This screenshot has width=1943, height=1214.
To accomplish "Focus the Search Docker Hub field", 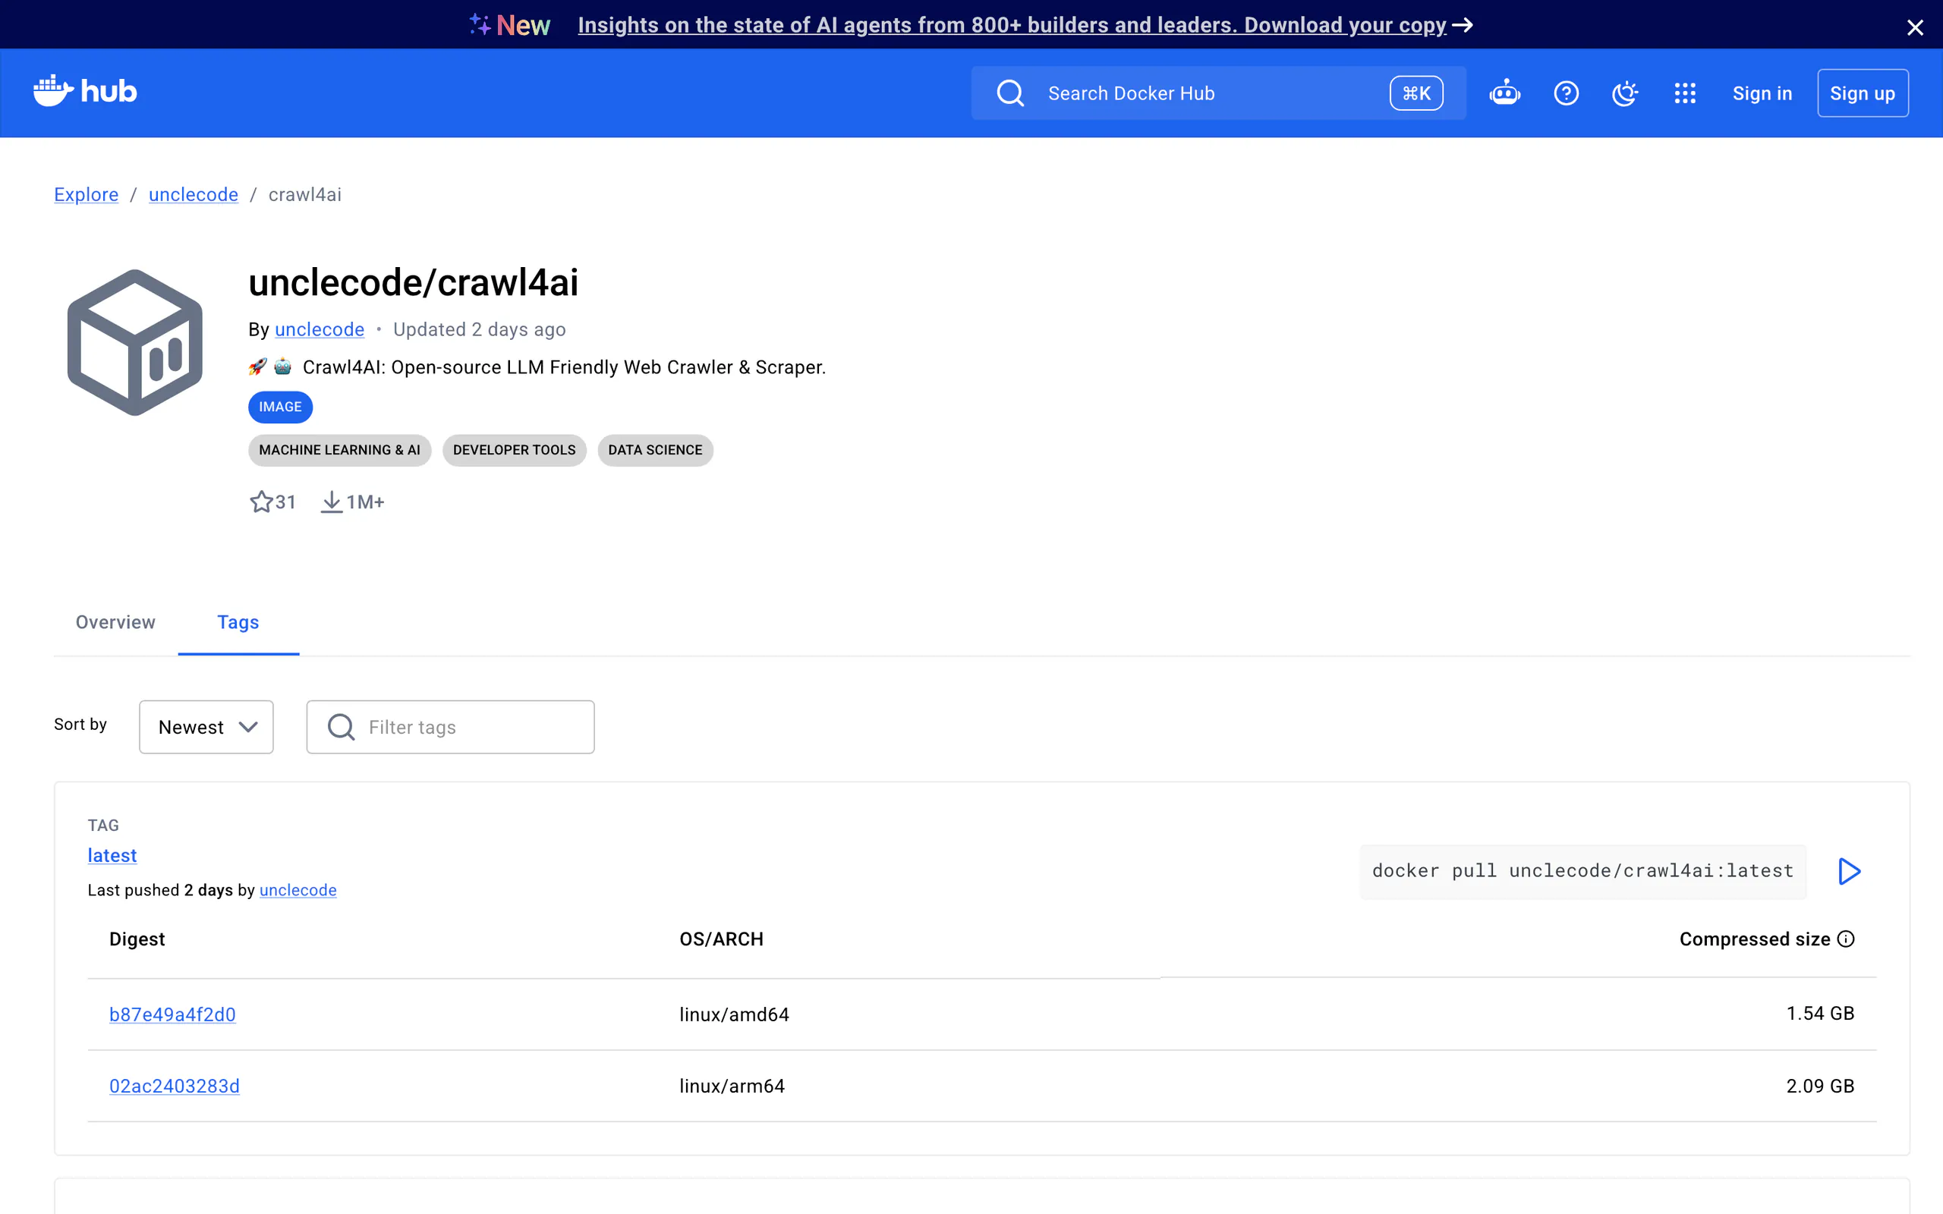I will click(1218, 93).
